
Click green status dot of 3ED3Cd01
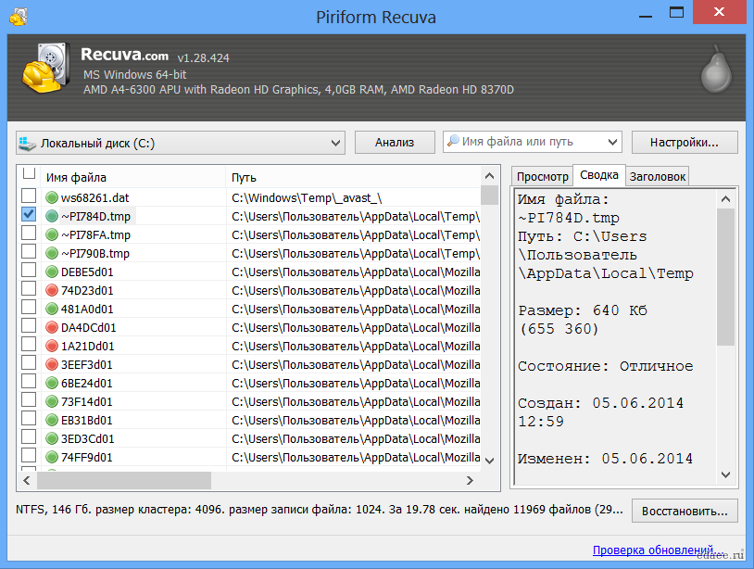pyautogui.click(x=52, y=438)
